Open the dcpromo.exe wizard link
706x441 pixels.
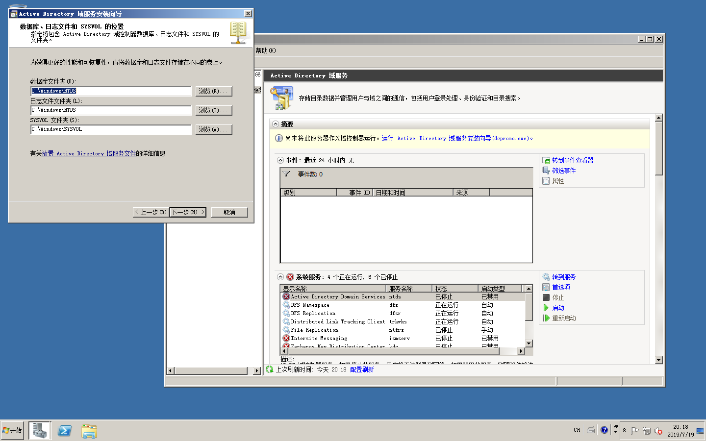[x=457, y=138]
